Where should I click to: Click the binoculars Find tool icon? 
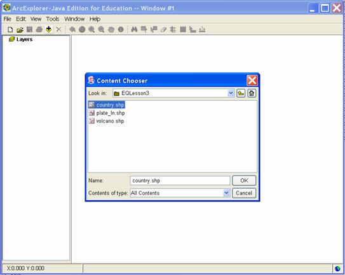point(134,29)
